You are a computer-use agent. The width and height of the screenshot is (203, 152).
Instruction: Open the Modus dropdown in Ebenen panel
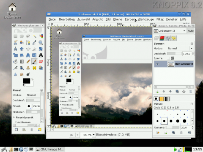pos(180,49)
